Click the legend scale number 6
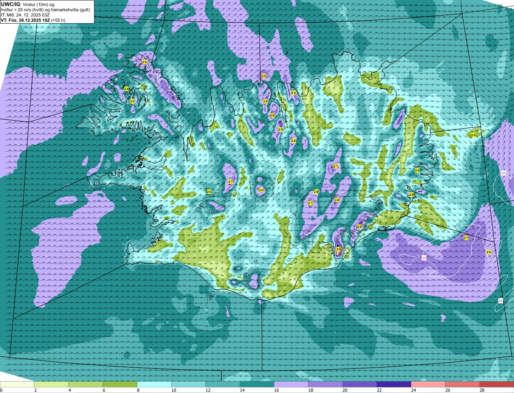The height and width of the screenshot is (393, 514). (x=104, y=390)
